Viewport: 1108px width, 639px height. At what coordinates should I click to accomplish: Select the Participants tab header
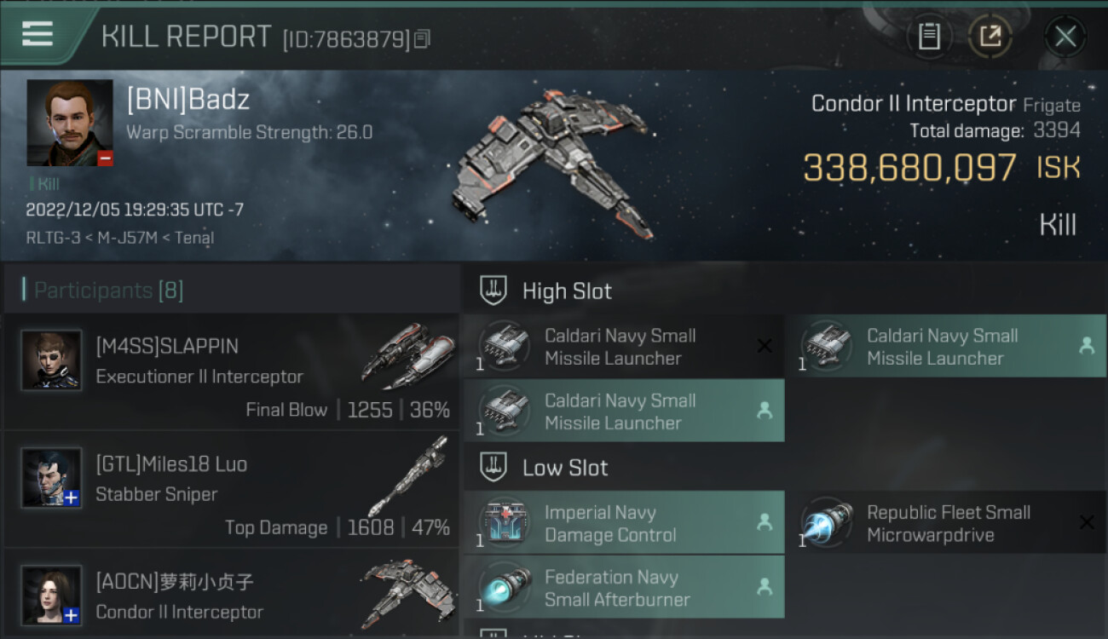point(108,291)
